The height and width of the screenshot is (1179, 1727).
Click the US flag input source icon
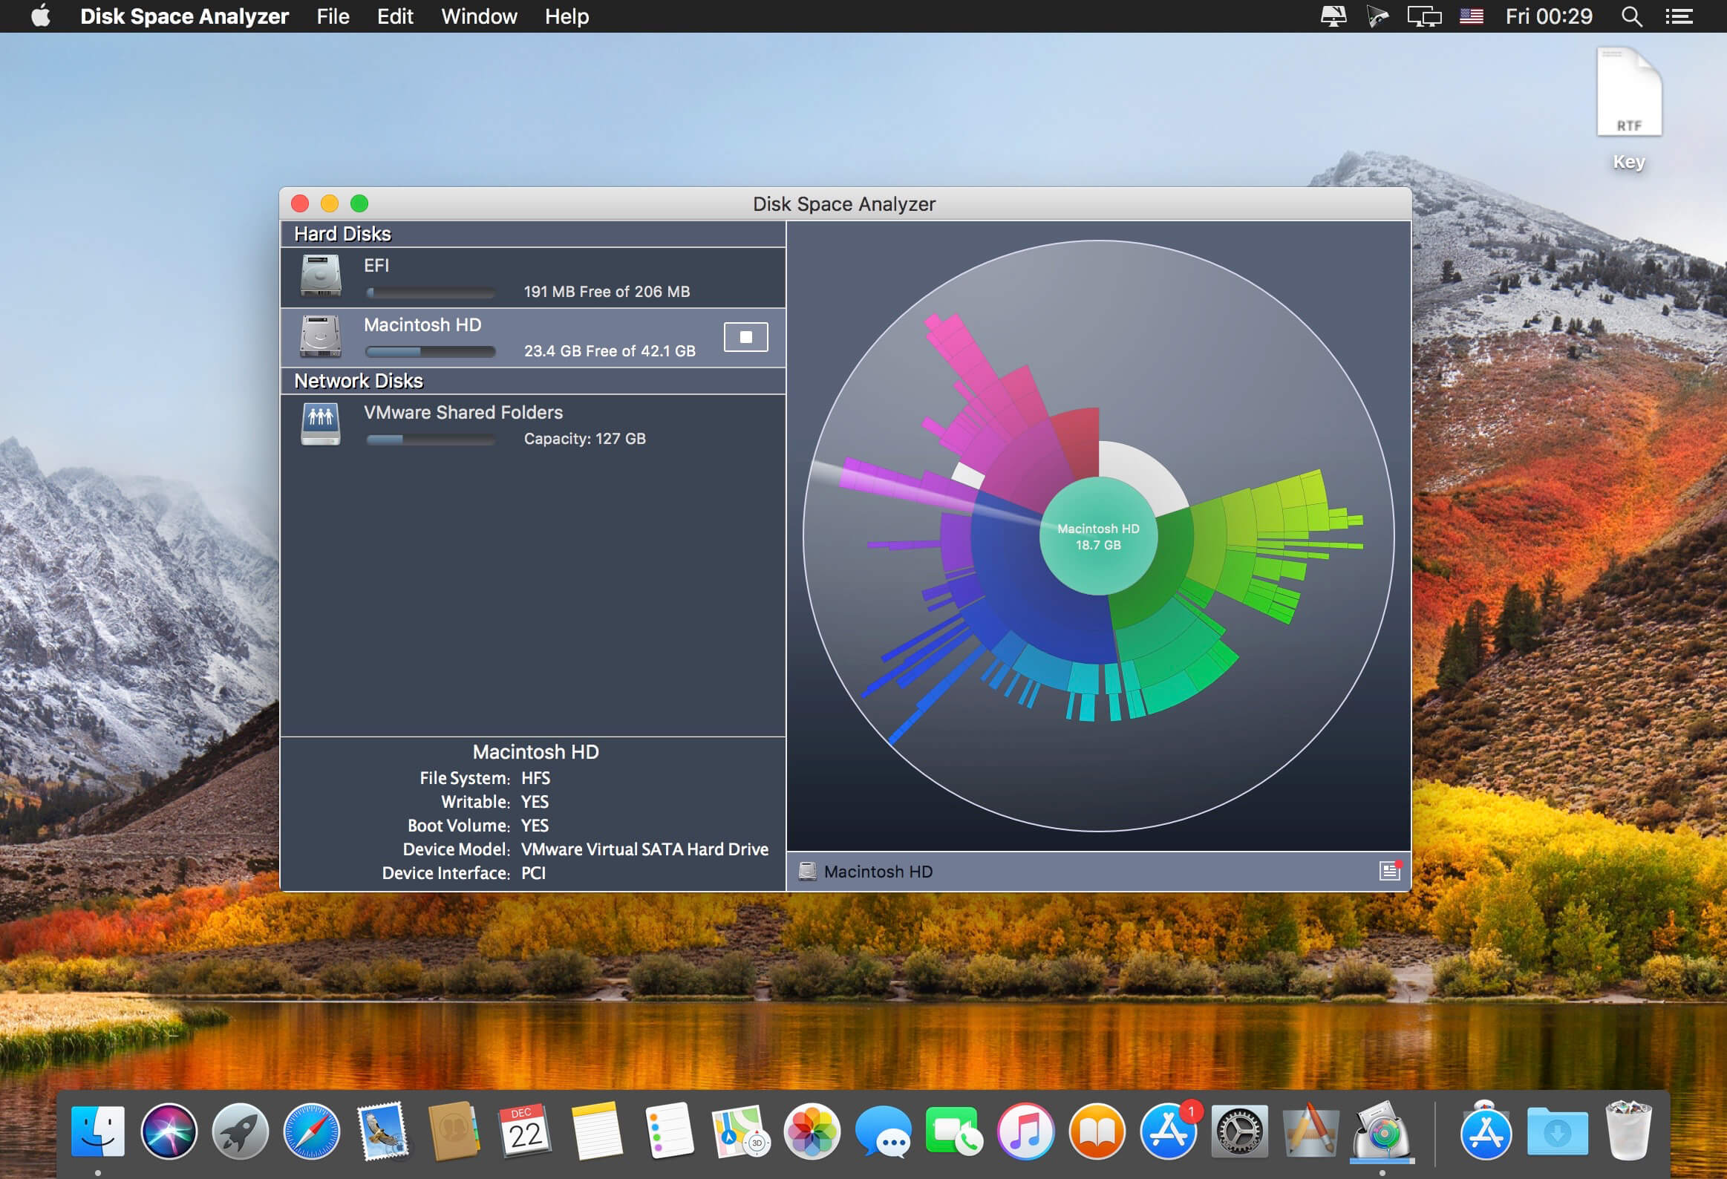tap(1471, 16)
